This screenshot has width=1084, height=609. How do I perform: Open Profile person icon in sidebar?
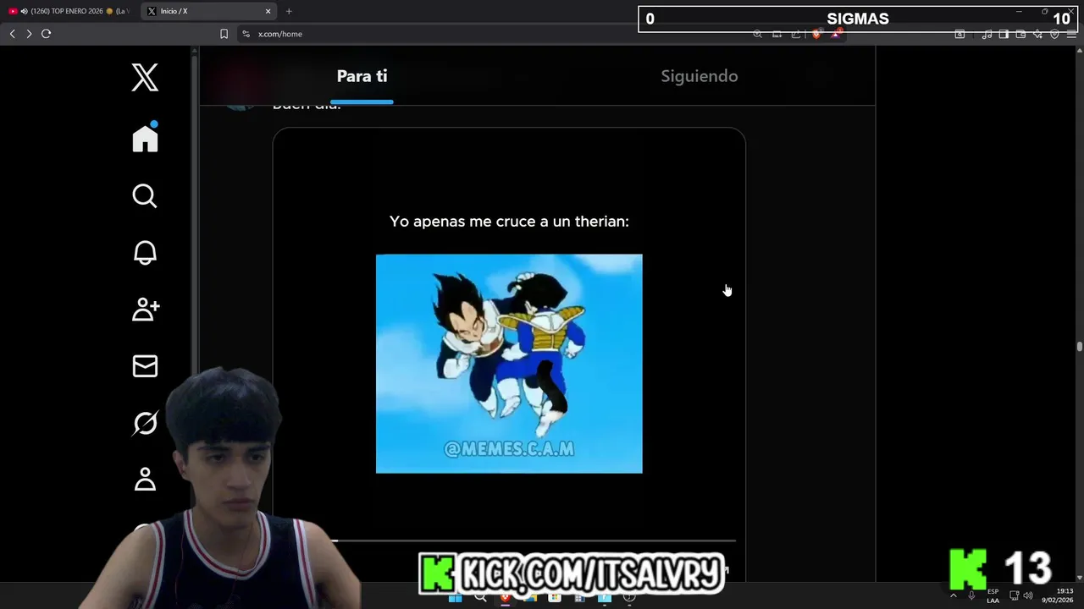pyautogui.click(x=145, y=479)
